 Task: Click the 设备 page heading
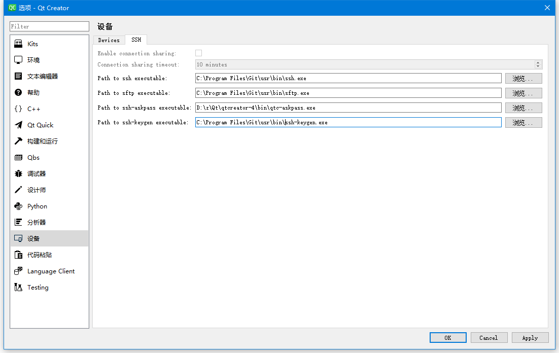[105, 26]
